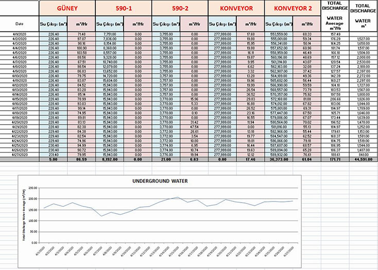This screenshot has width=378, height=270.
Task: Click 590-2 m³/Hr value 26.61
Action: (194, 131)
